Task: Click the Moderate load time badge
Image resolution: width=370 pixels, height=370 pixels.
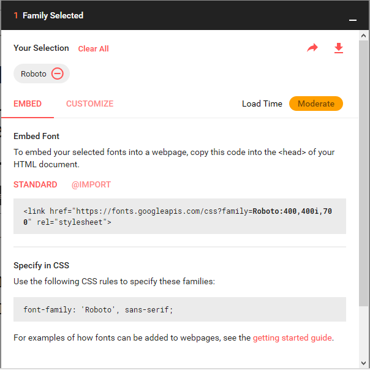Action: pos(315,104)
